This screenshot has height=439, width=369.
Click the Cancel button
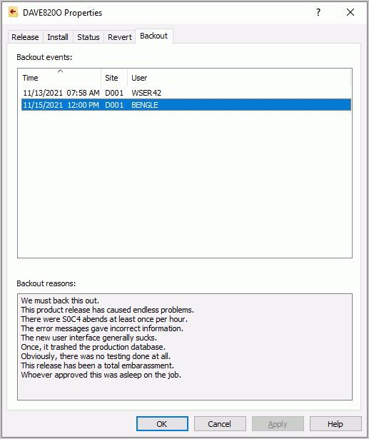click(x=220, y=424)
